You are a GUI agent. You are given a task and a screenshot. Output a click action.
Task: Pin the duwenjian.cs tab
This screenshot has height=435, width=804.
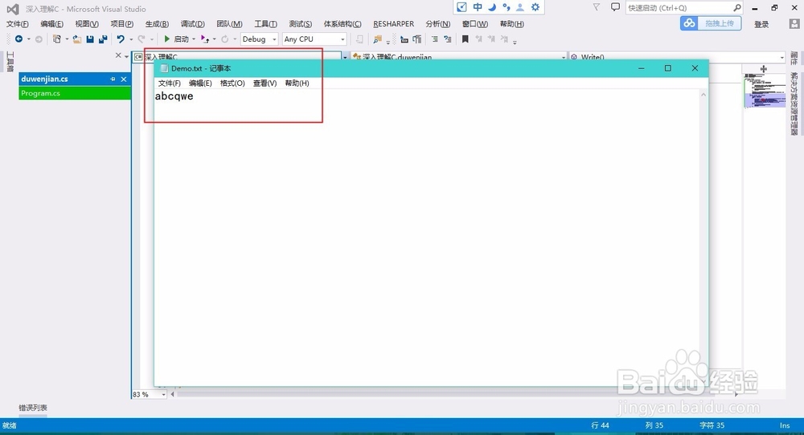click(113, 79)
